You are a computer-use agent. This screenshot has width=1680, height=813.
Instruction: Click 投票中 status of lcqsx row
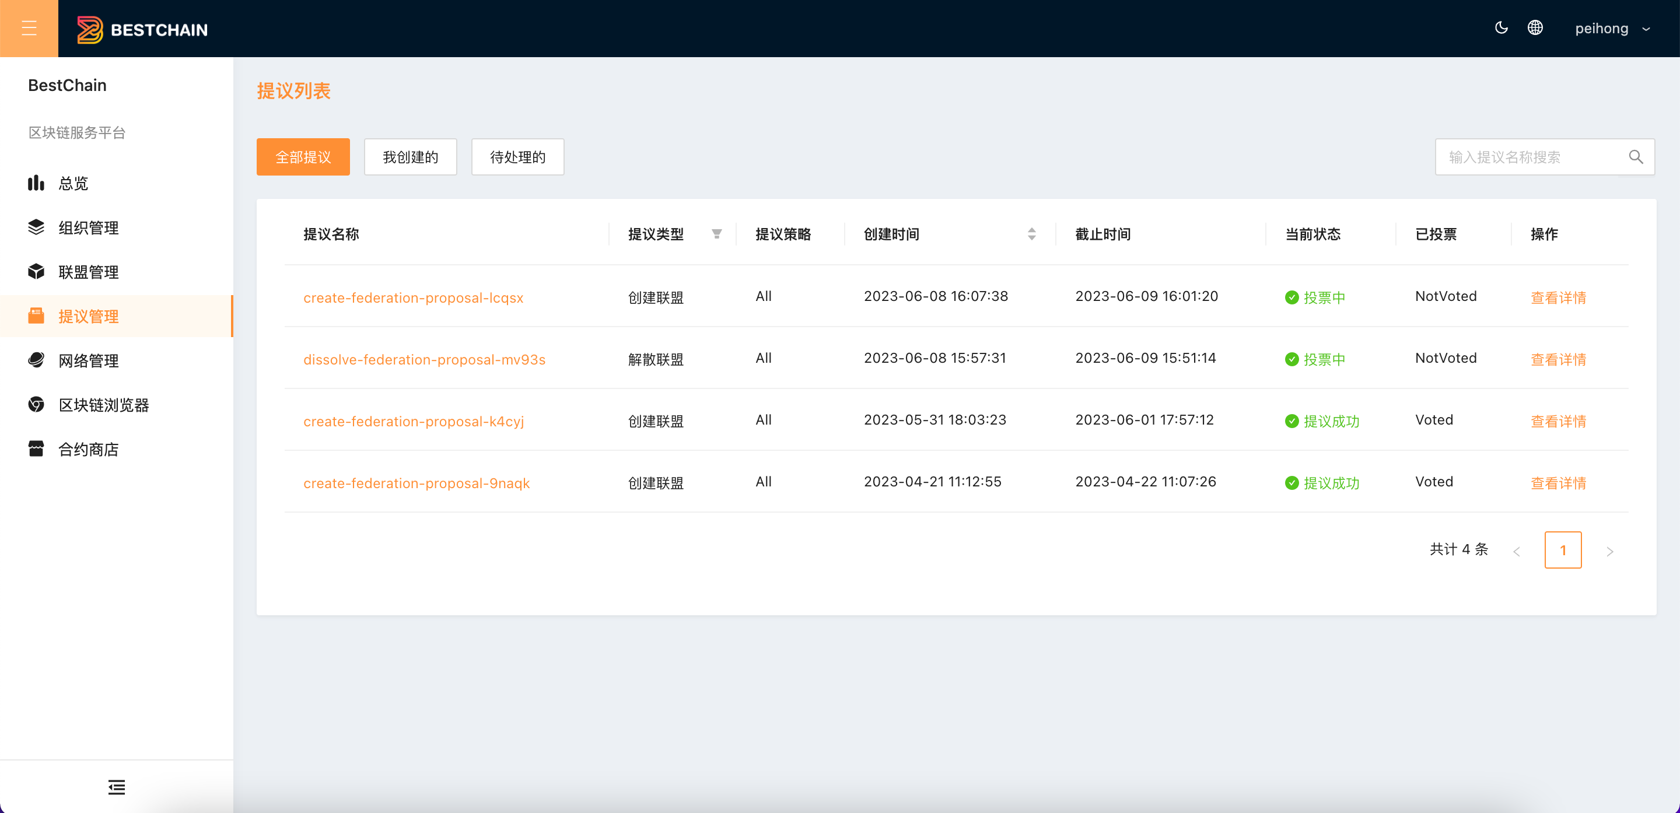point(1315,297)
